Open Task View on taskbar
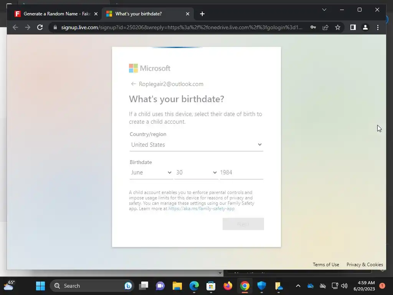Image resolution: width=393 pixels, height=295 pixels. [x=144, y=286]
